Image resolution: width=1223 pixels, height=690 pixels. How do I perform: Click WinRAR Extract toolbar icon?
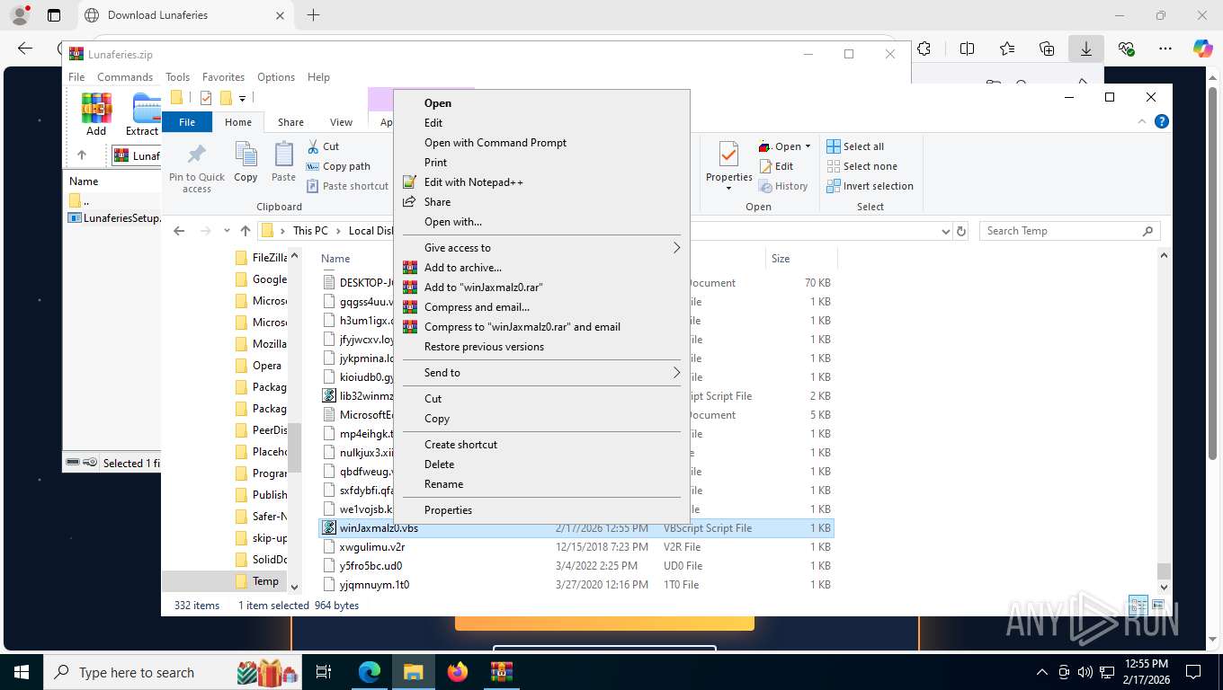coord(142,114)
